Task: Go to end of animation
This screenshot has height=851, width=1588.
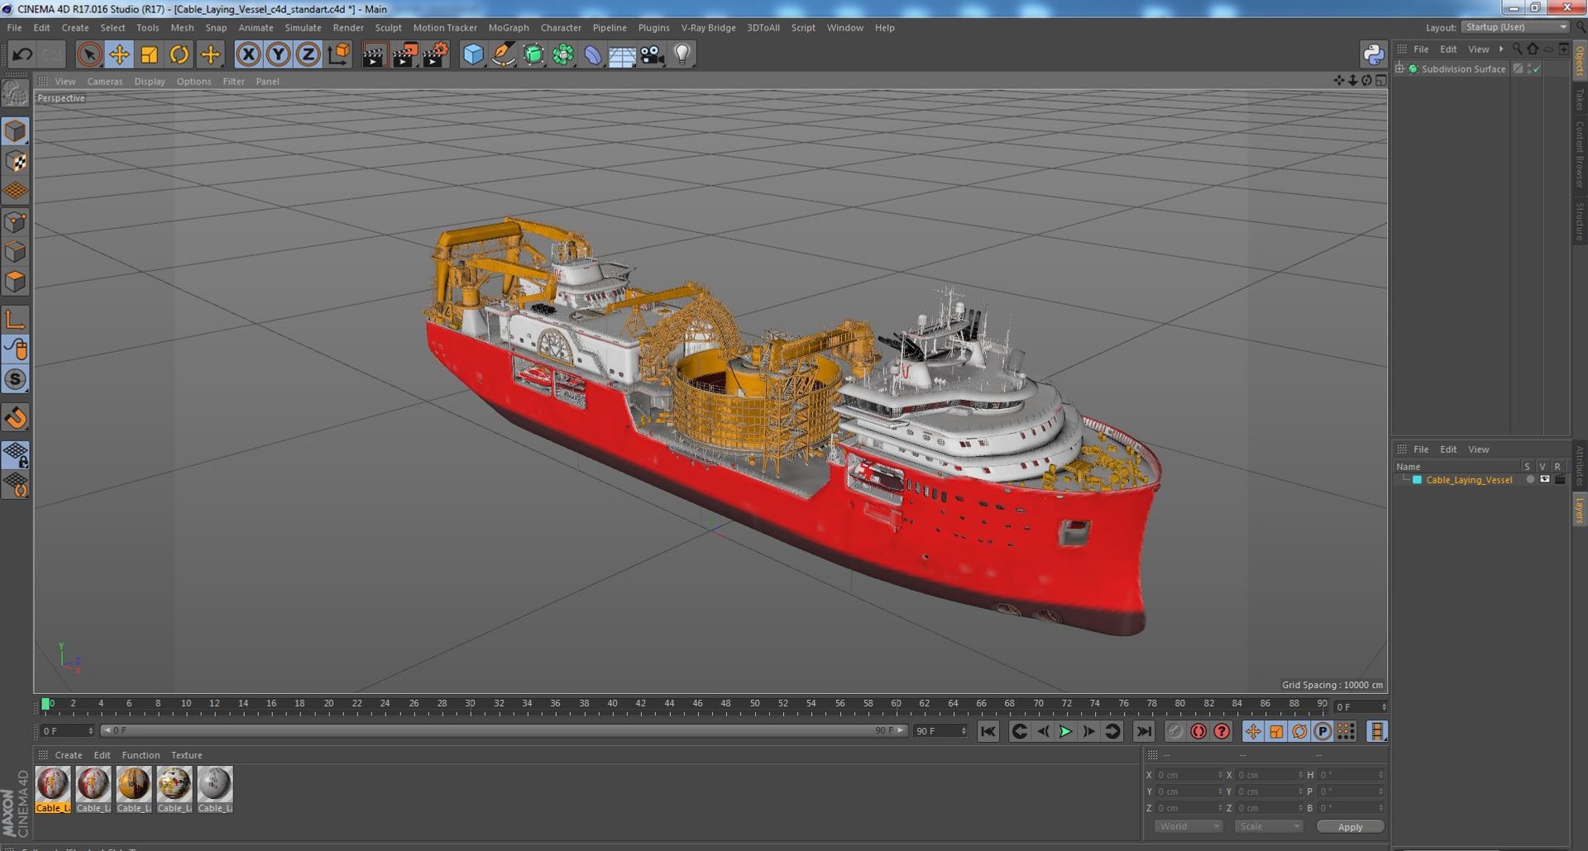Action: [x=1143, y=731]
